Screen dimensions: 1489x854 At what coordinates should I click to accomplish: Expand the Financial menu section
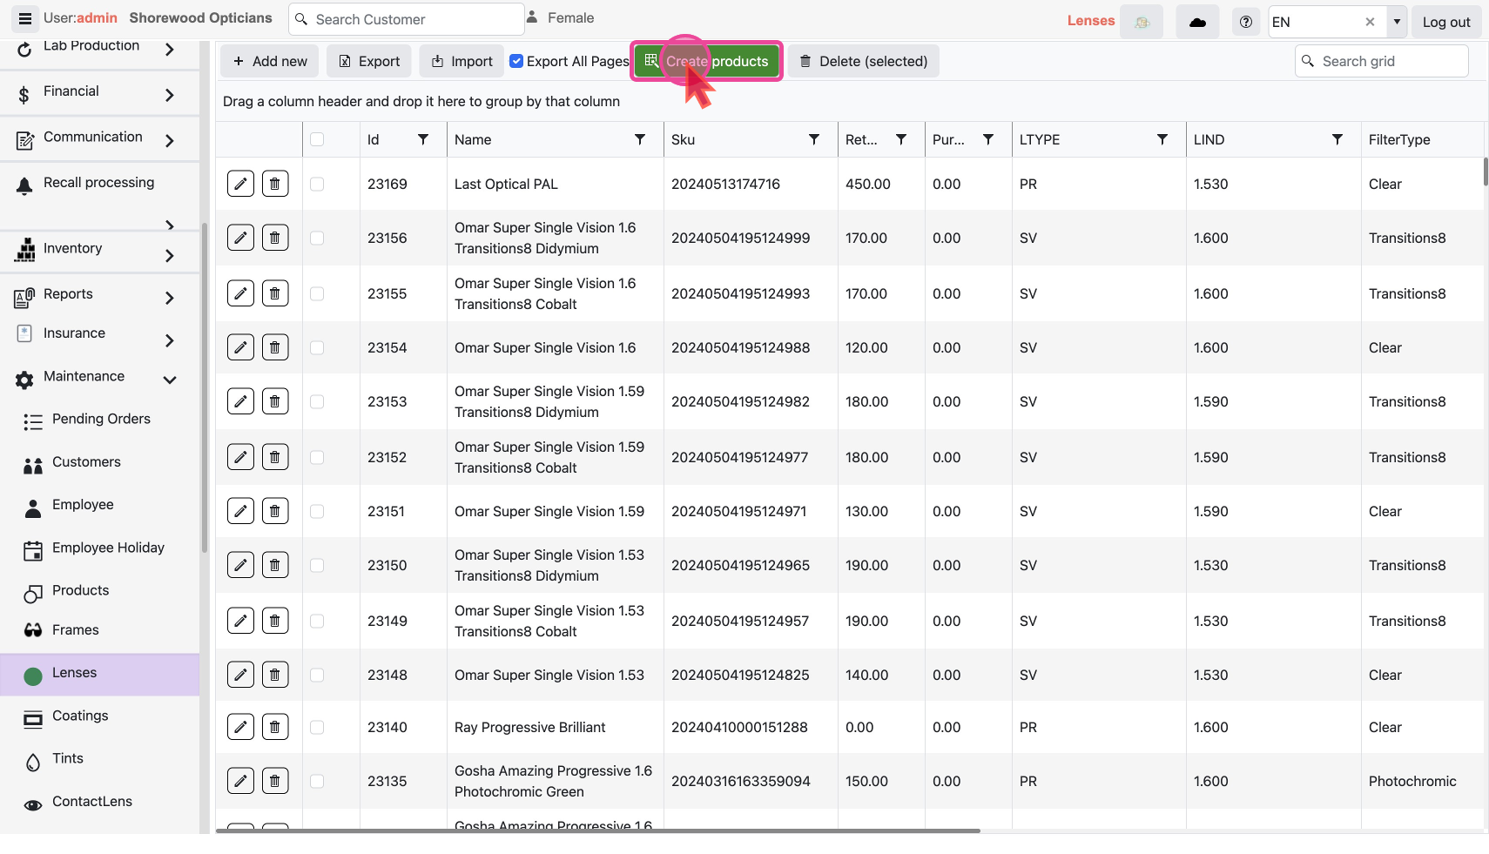pos(170,94)
